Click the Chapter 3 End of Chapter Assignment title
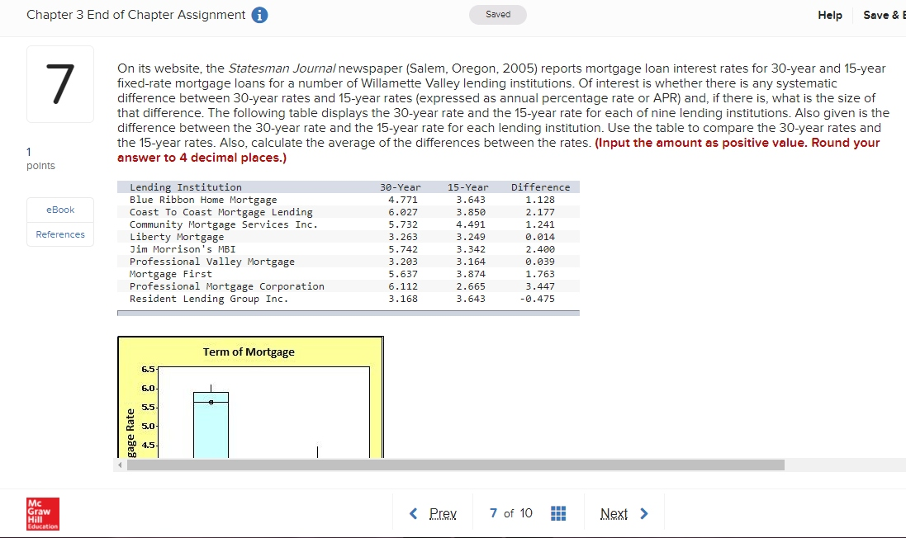The height and width of the screenshot is (538, 906). pos(135,15)
